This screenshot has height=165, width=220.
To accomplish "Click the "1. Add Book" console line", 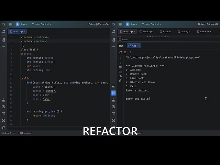I will click(134, 70).
